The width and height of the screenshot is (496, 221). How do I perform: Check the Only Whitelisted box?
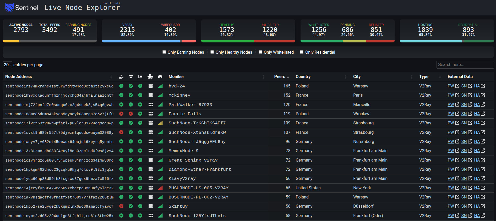tap(260, 52)
